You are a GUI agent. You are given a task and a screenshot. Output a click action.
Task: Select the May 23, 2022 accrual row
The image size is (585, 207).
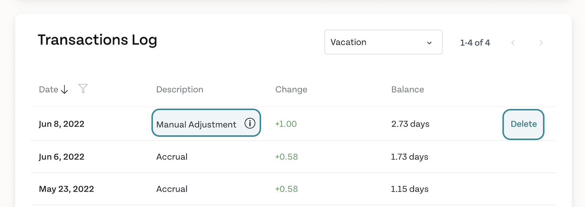[x=294, y=189]
